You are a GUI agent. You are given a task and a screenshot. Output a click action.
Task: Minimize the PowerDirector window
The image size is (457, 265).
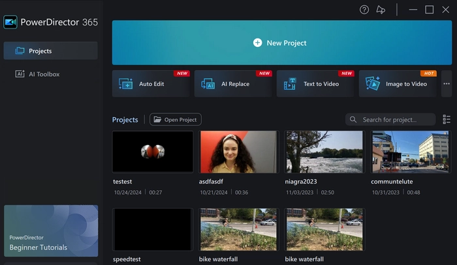(413, 10)
